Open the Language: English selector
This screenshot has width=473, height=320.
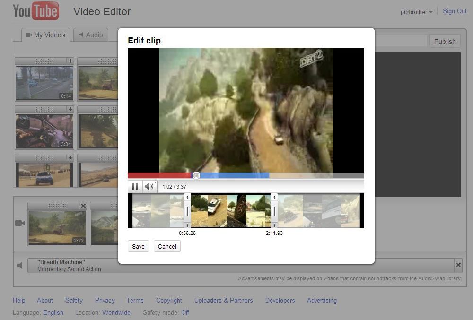pos(53,312)
